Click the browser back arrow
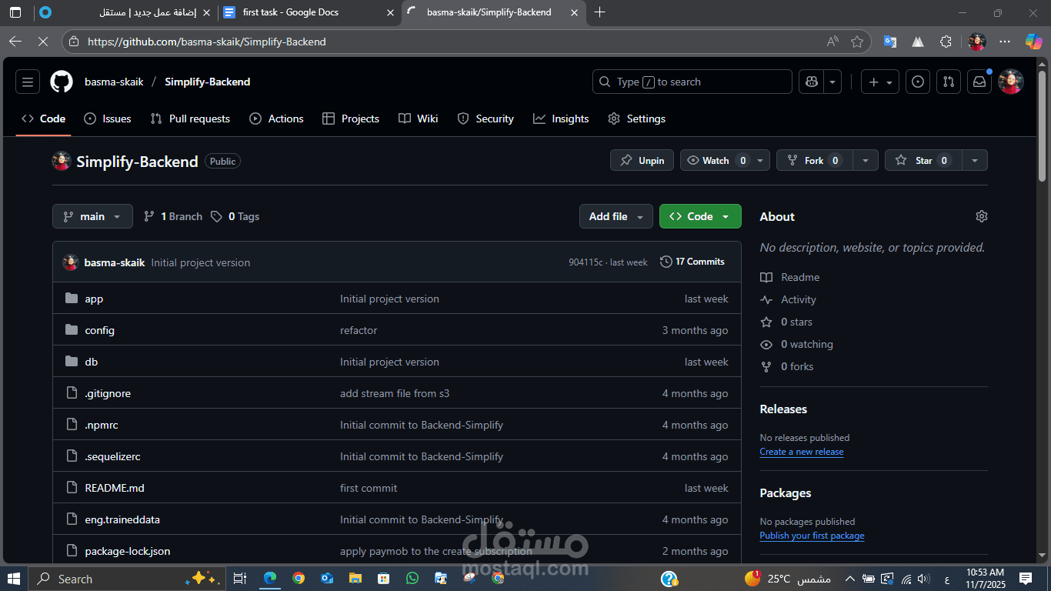 coord(15,42)
